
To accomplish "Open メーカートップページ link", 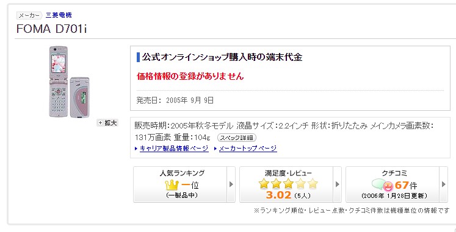I will tap(248, 149).
